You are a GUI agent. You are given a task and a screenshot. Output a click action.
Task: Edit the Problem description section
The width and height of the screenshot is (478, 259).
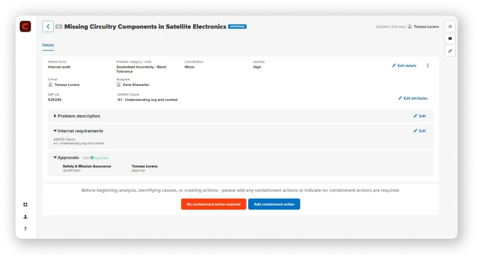coord(419,116)
